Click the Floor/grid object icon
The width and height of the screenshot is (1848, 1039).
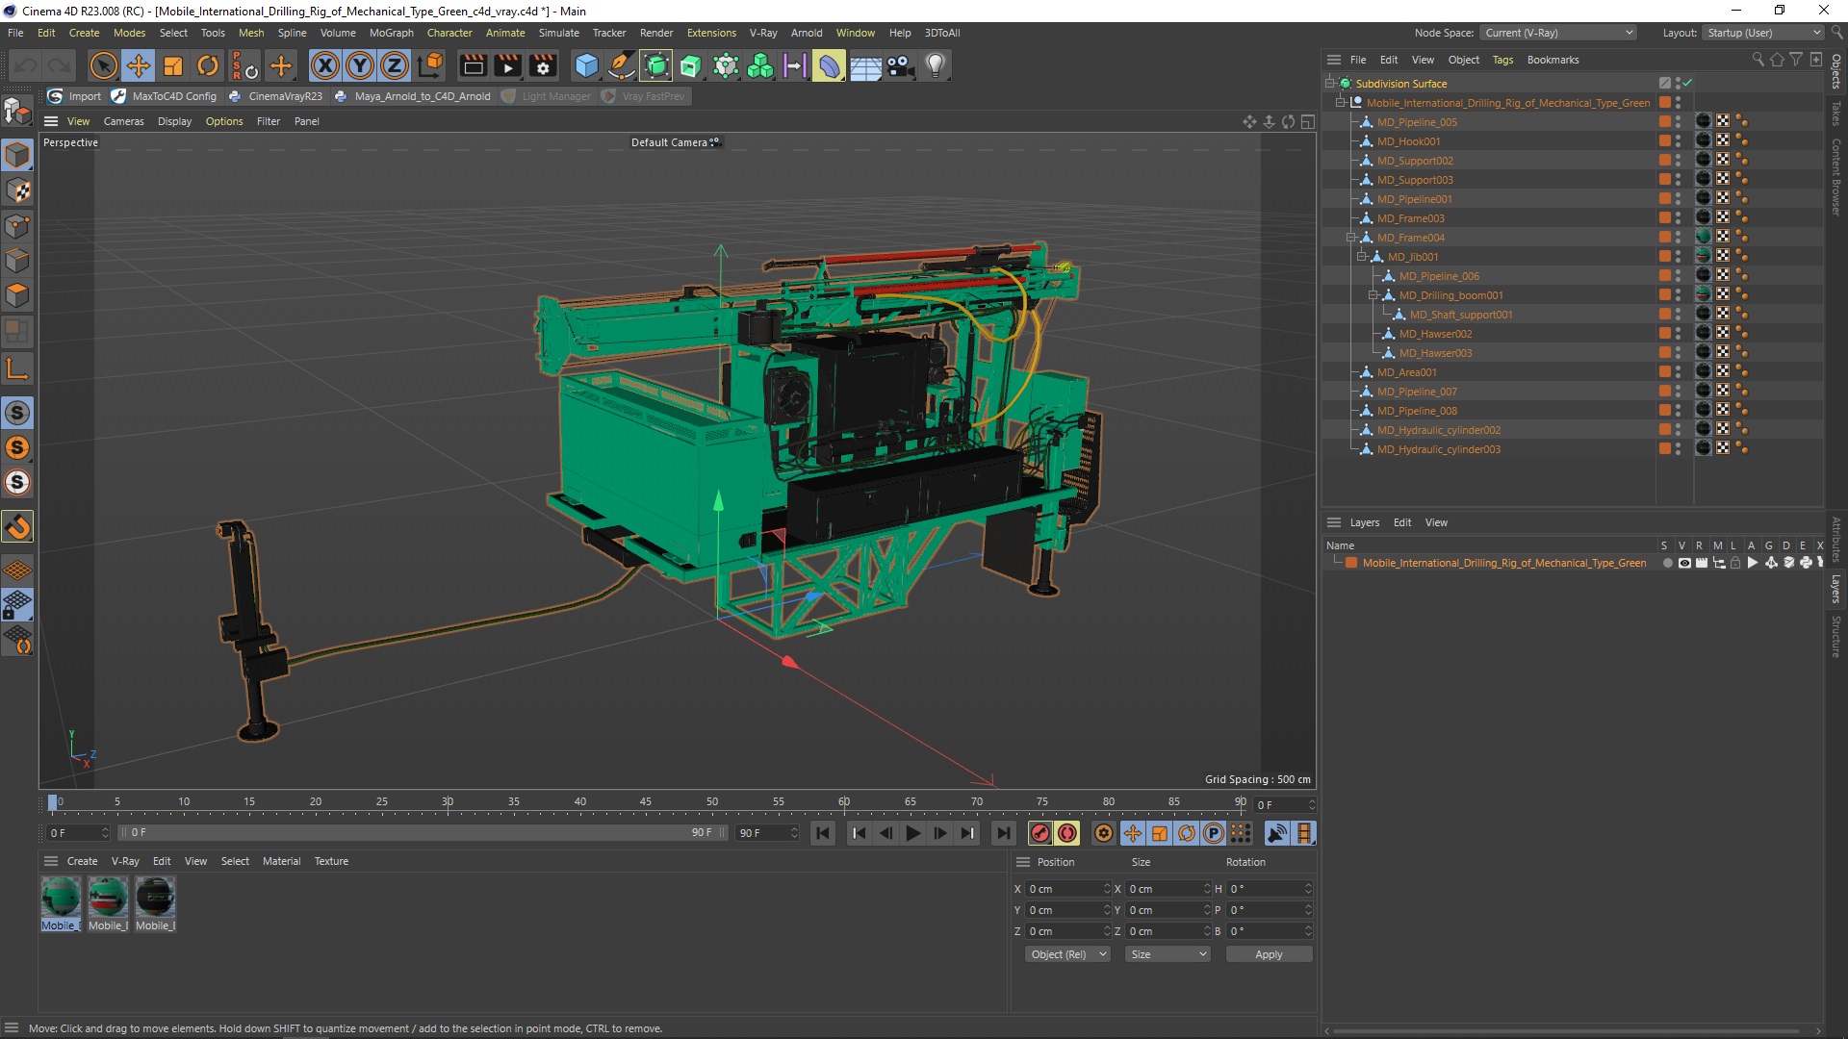(865, 65)
